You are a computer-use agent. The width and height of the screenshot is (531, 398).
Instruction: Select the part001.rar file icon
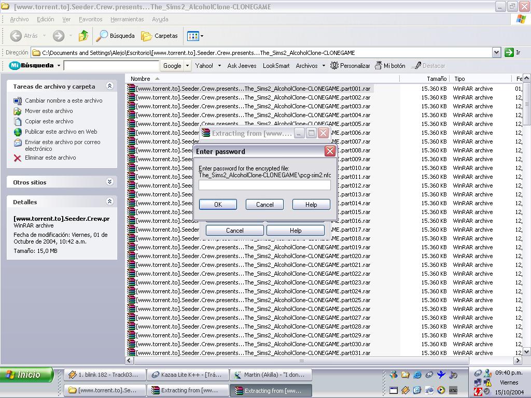coord(131,89)
